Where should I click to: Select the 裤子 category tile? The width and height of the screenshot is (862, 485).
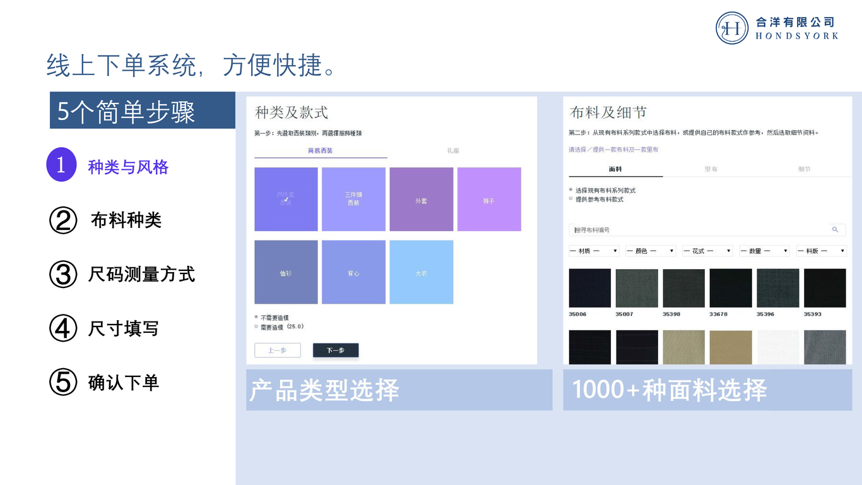pyautogui.click(x=489, y=199)
